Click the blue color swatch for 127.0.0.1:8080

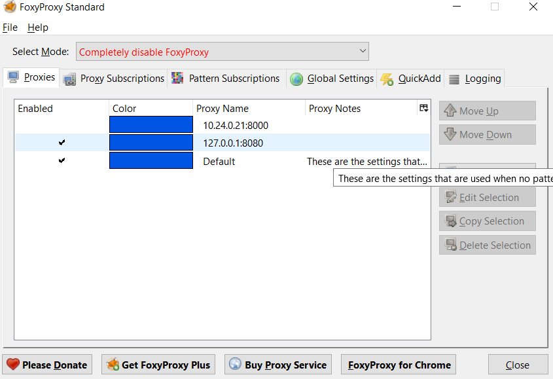(151, 143)
